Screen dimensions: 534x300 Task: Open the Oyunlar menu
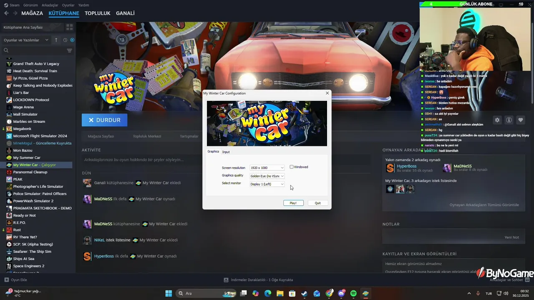[x=68, y=5]
